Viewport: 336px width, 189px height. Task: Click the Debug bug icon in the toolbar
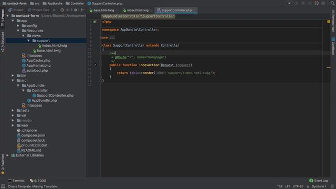[x=303, y=3]
